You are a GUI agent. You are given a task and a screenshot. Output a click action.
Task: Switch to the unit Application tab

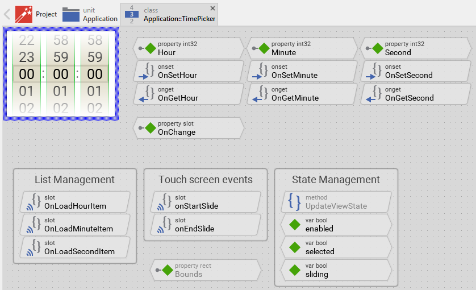(90, 14)
